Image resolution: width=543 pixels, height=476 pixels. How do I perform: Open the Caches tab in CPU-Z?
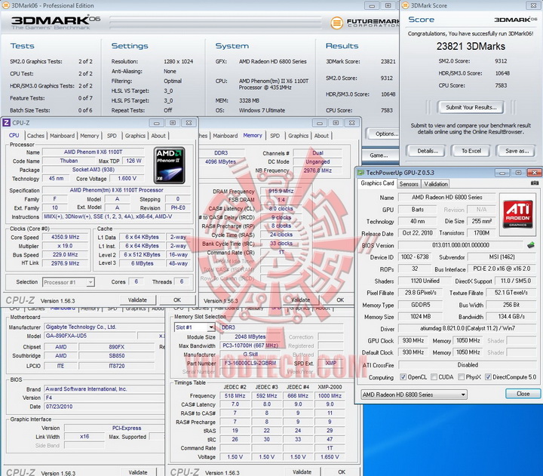(35, 136)
